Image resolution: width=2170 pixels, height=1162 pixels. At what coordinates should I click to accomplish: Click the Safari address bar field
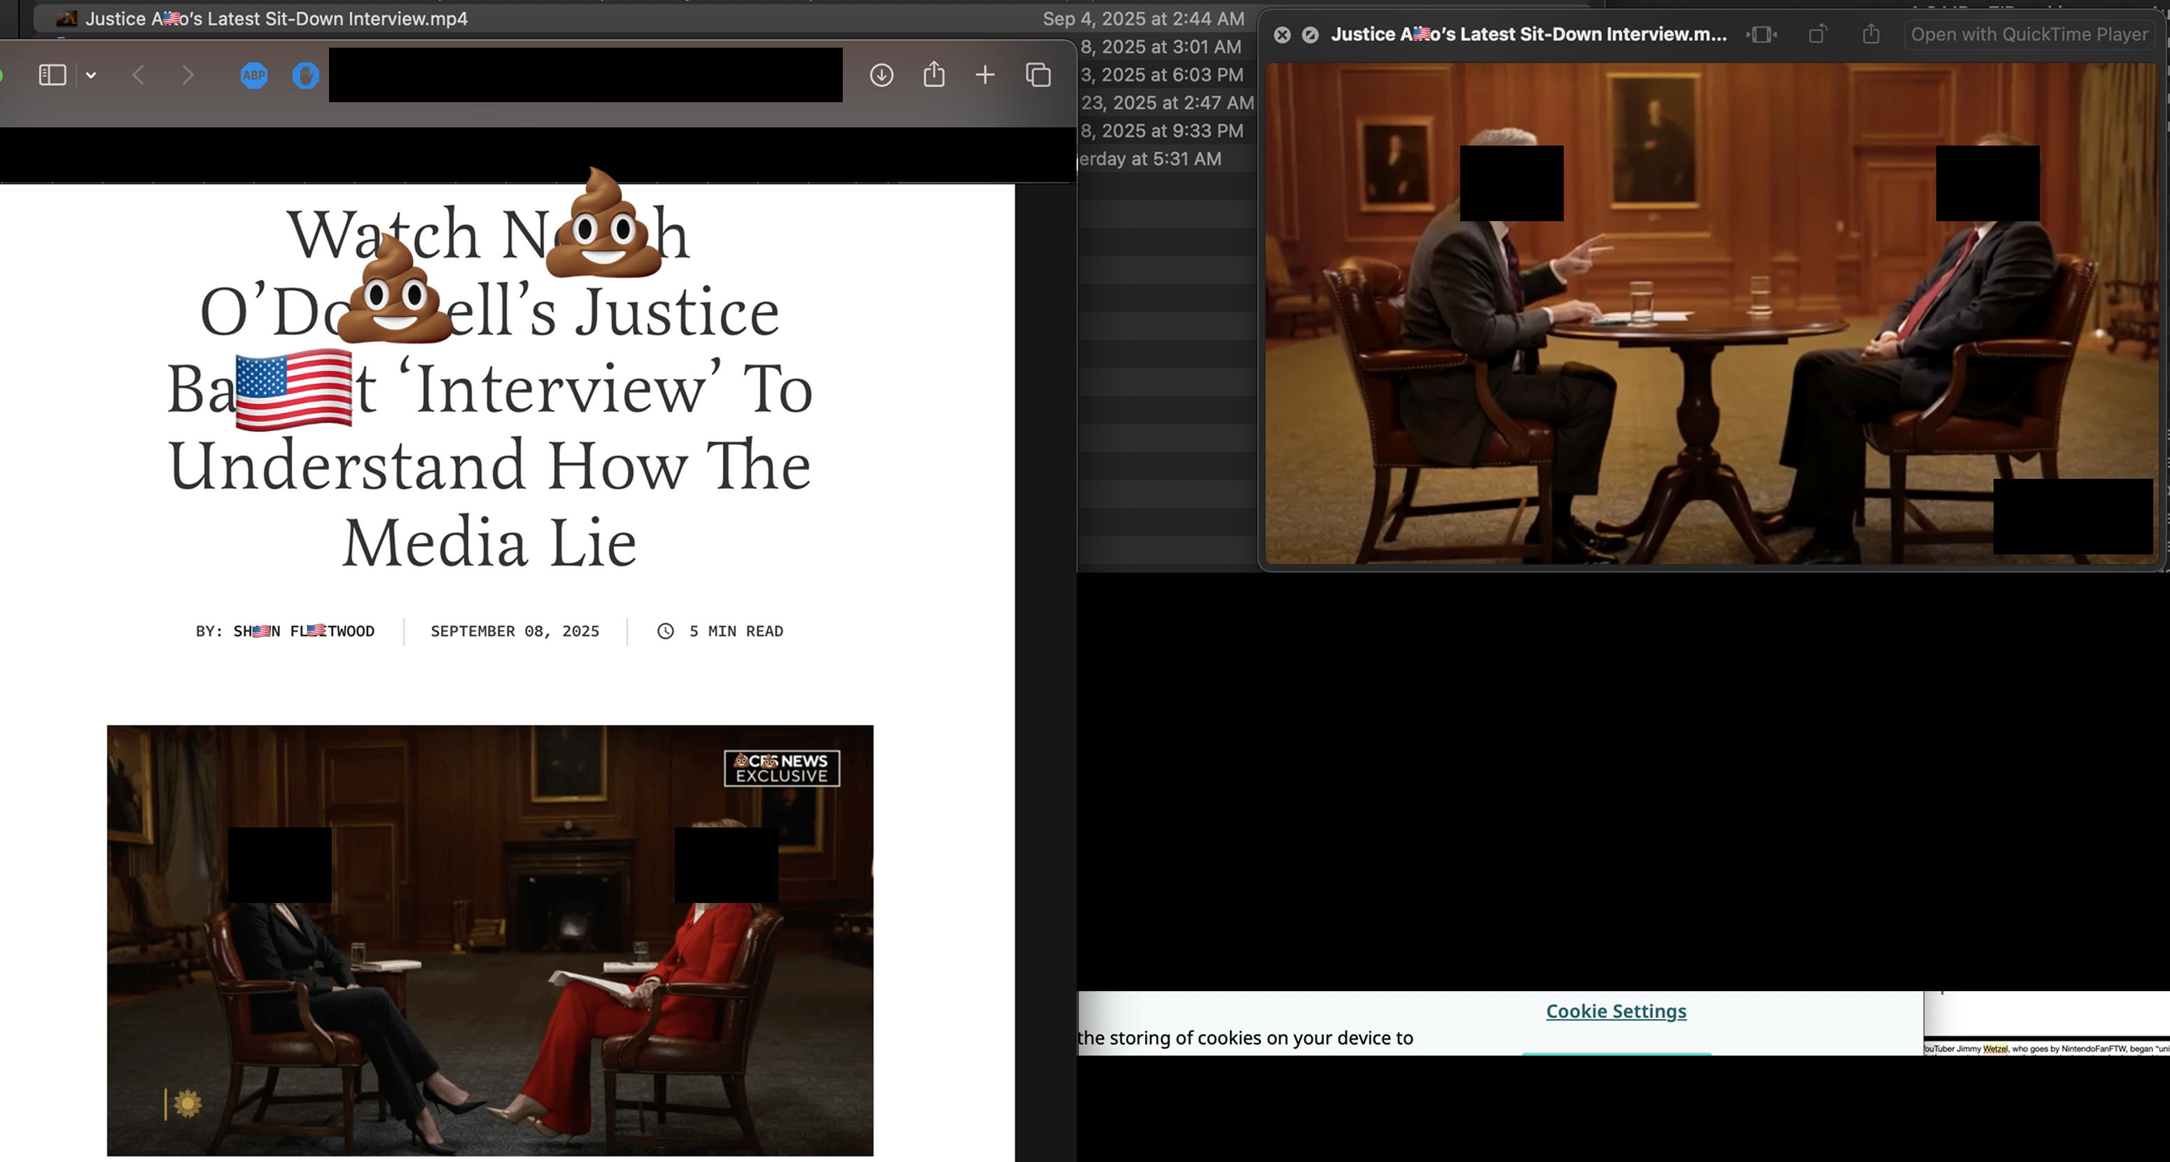pos(584,75)
